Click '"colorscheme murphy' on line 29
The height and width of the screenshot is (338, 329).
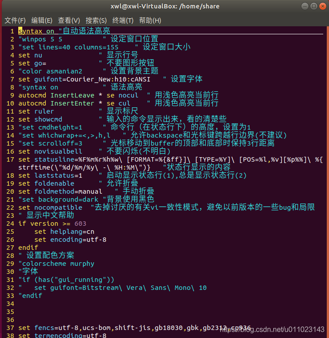56,264
